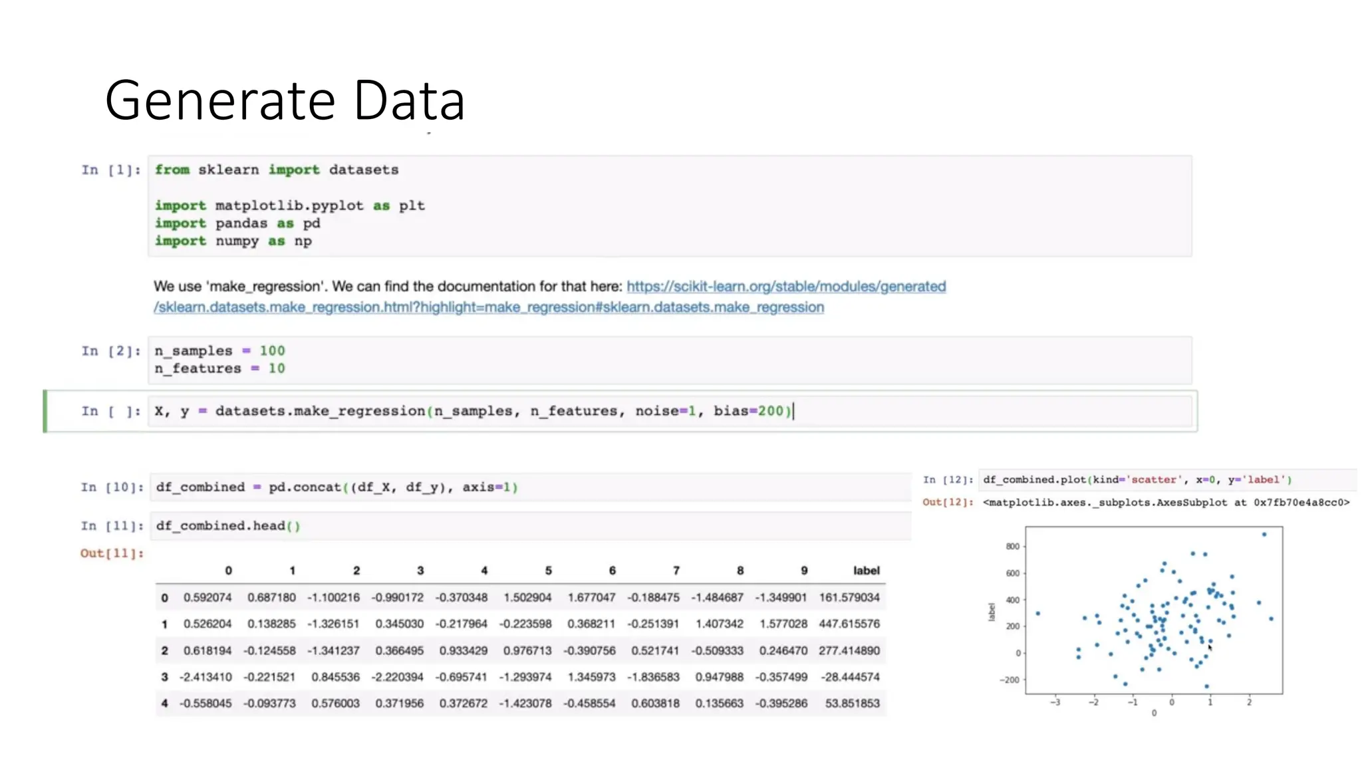Click row index 0 in the dataframe
Viewport: 1362px width, 766px height.
[164, 597]
